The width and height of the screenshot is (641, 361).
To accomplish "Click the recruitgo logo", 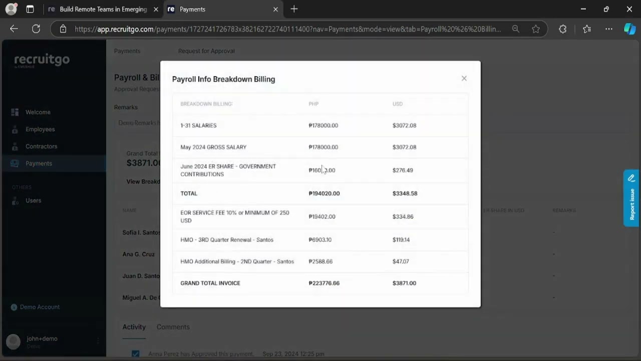I will pyautogui.click(x=42, y=60).
